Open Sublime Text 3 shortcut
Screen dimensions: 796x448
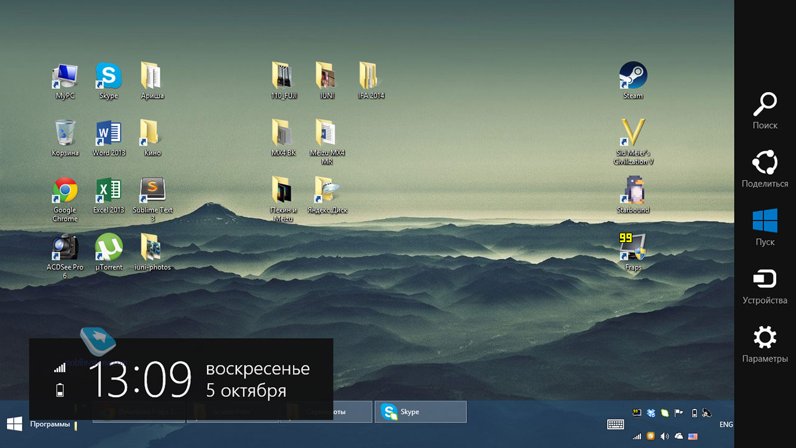[x=152, y=199]
